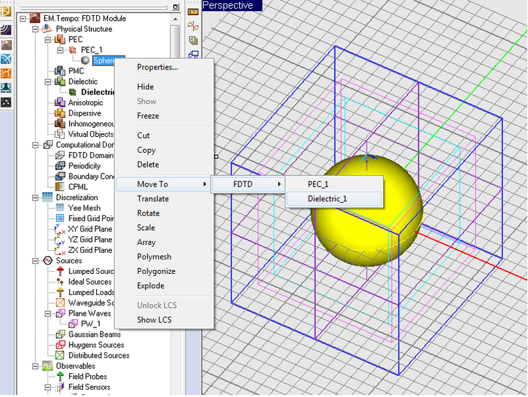Viewport: 528px width, 397px height.
Task: Select the PW_1 plane wave item
Action: click(x=89, y=324)
